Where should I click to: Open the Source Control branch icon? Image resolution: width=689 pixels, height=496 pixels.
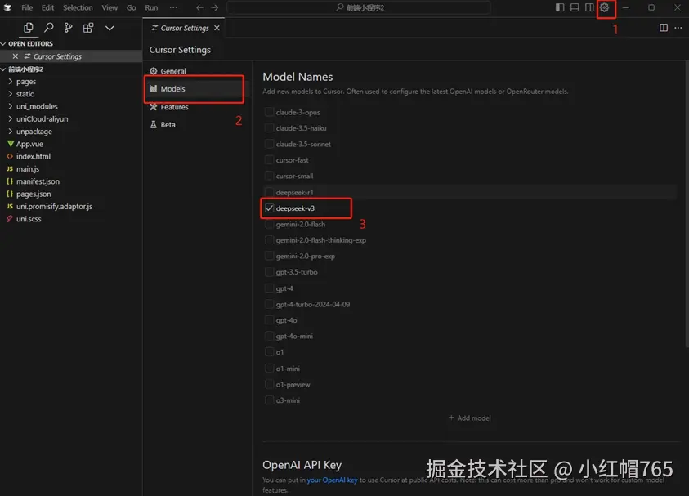point(68,28)
